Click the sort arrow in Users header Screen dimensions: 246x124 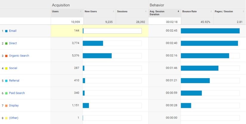point(81,11)
